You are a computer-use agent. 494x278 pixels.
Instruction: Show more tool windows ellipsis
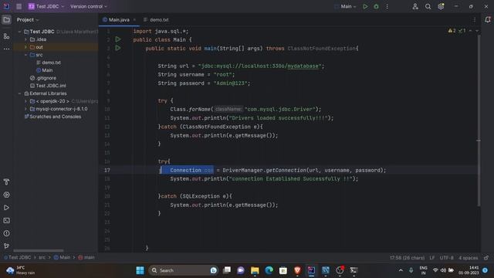pyautogui.click(x=6, y=49)
